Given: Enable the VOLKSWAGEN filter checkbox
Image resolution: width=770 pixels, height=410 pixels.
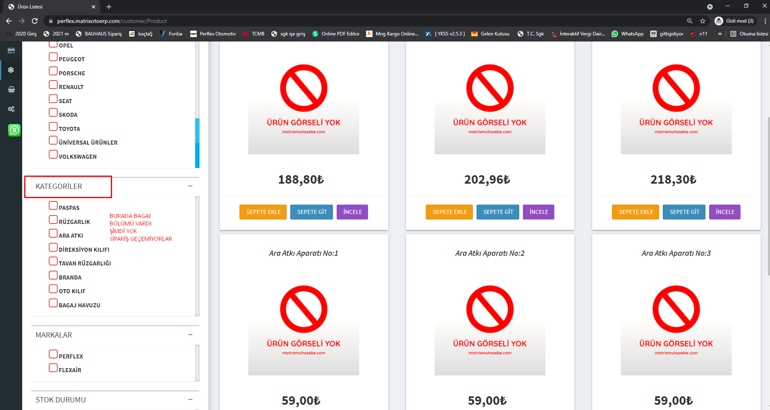Looking at the screenshot, I should tap(53, 155).
